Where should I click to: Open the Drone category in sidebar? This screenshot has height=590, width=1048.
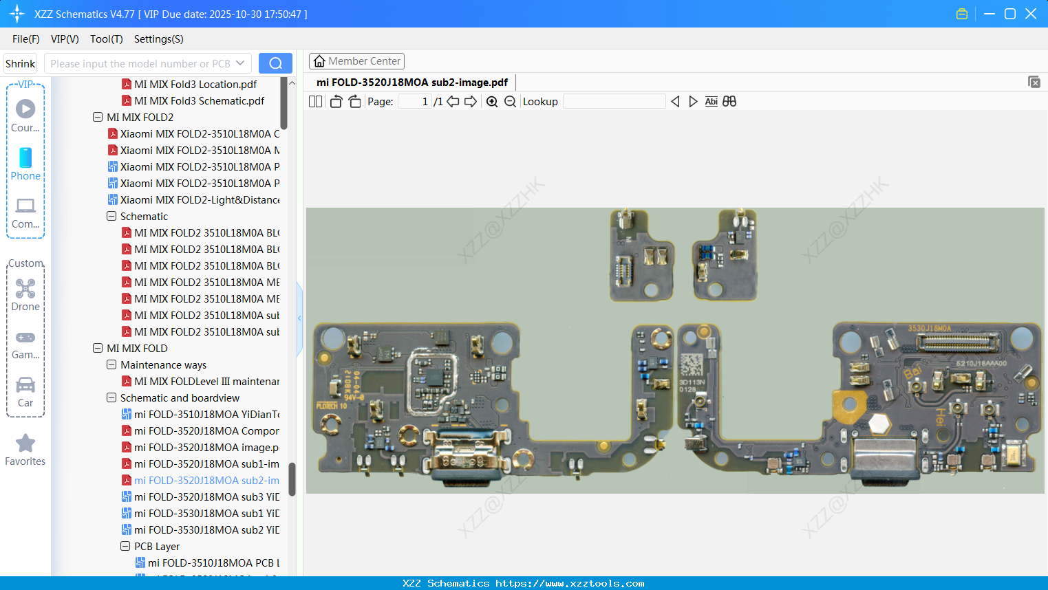(x=25, y=294)
